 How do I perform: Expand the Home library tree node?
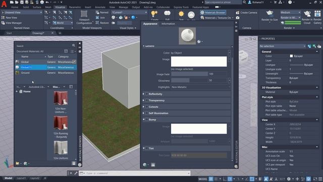(x=17, y=92)
